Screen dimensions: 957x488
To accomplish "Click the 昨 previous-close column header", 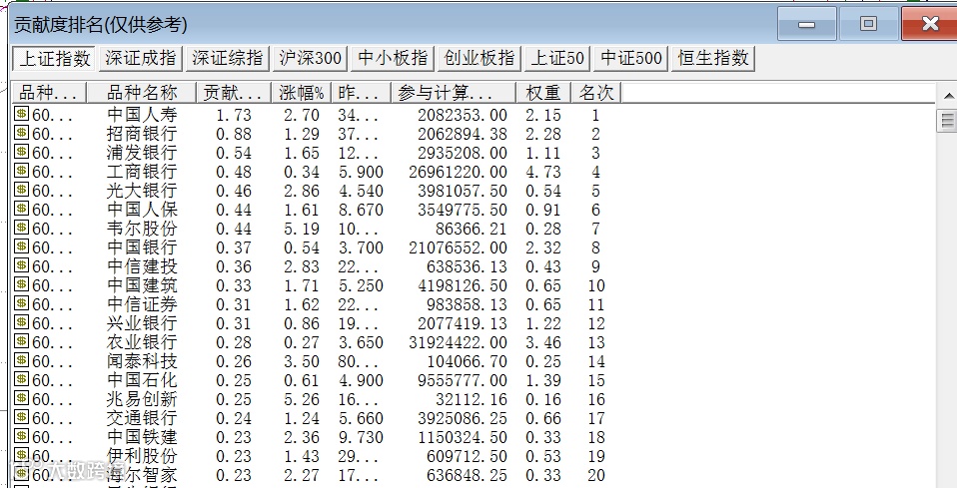I will pyautogui.click(x=362, y=93).
